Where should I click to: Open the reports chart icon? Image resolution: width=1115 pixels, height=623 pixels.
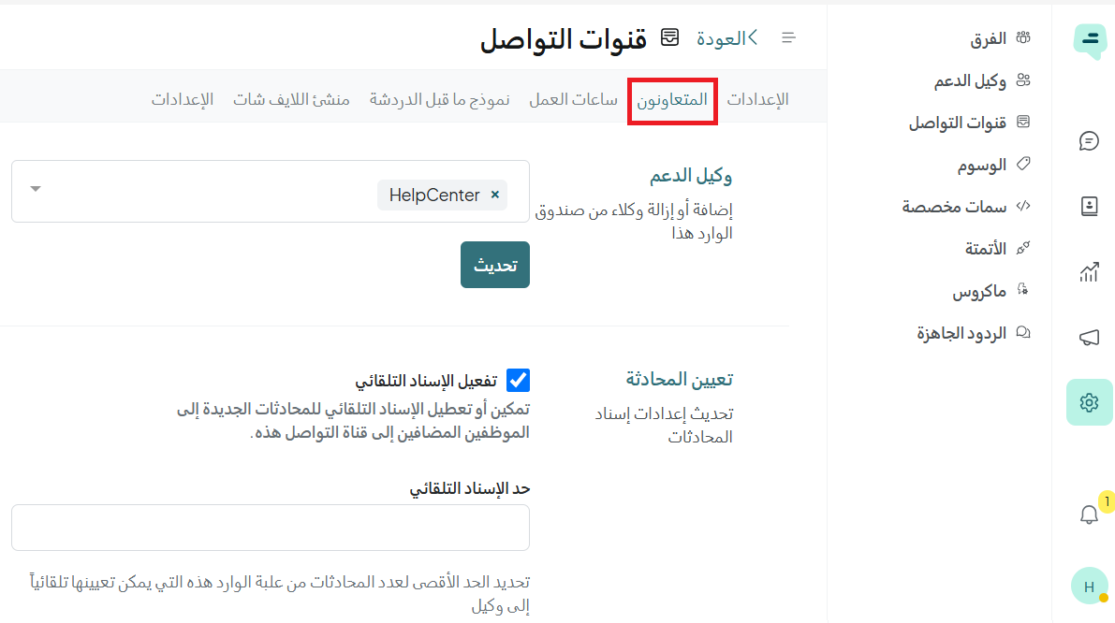tap(1088, 272)
